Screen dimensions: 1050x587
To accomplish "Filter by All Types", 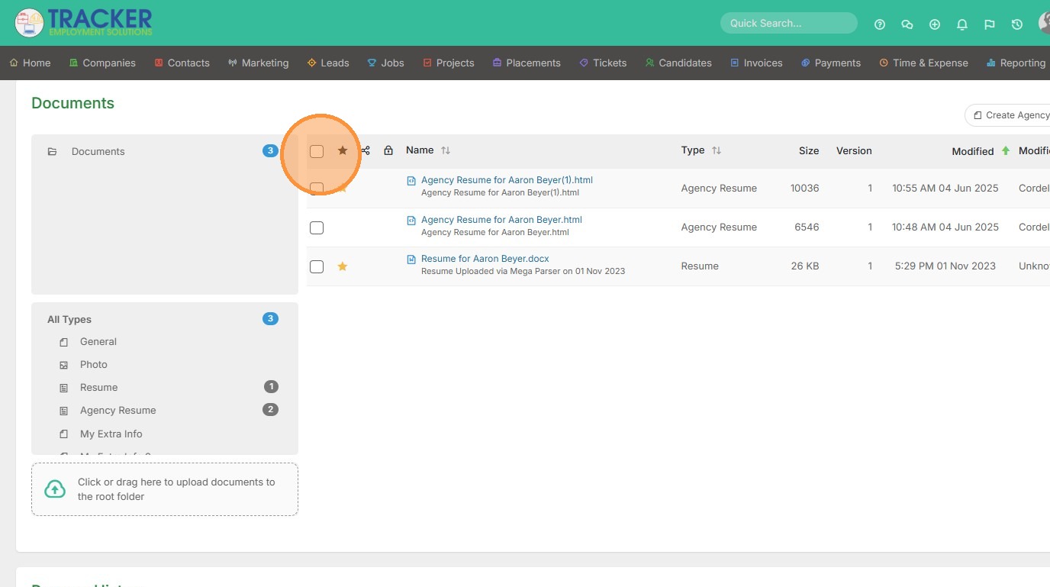I will [x=69, y=319].
